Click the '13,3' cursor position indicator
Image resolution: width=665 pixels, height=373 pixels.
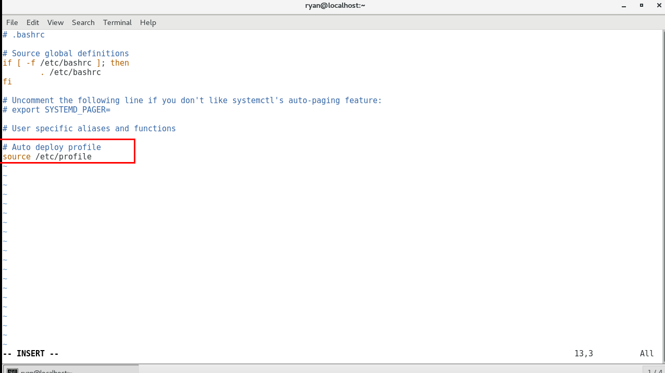point(584,354)
